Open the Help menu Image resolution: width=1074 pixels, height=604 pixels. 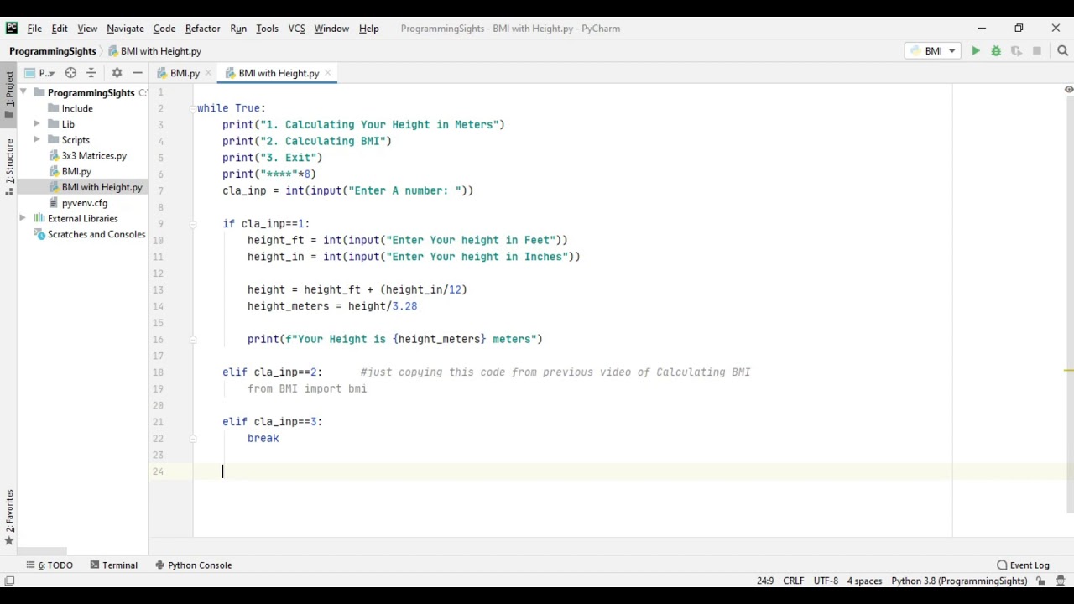tap(369, 29)
